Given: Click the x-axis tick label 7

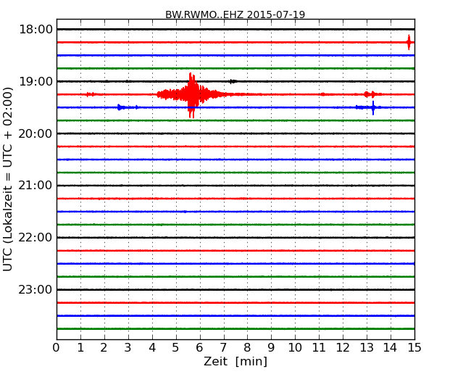Looking at the screenshot, I should tap(223, 348).
